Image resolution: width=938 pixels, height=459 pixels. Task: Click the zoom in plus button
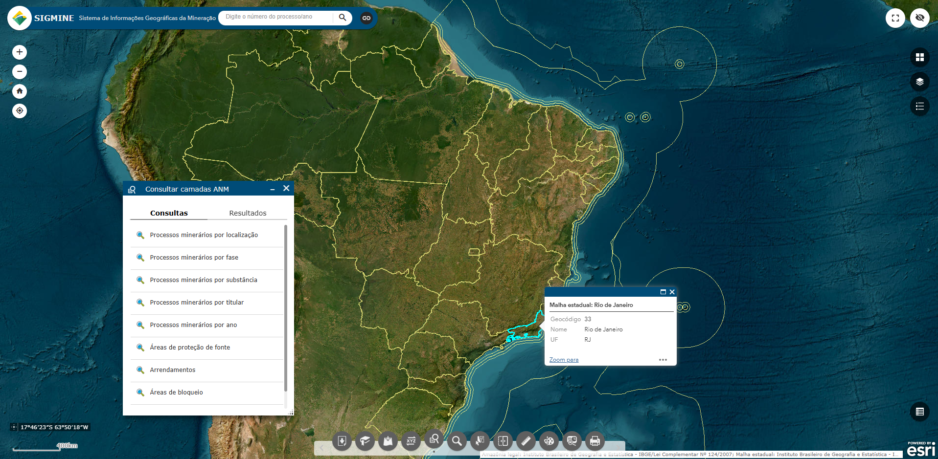(x=20, y=52)
